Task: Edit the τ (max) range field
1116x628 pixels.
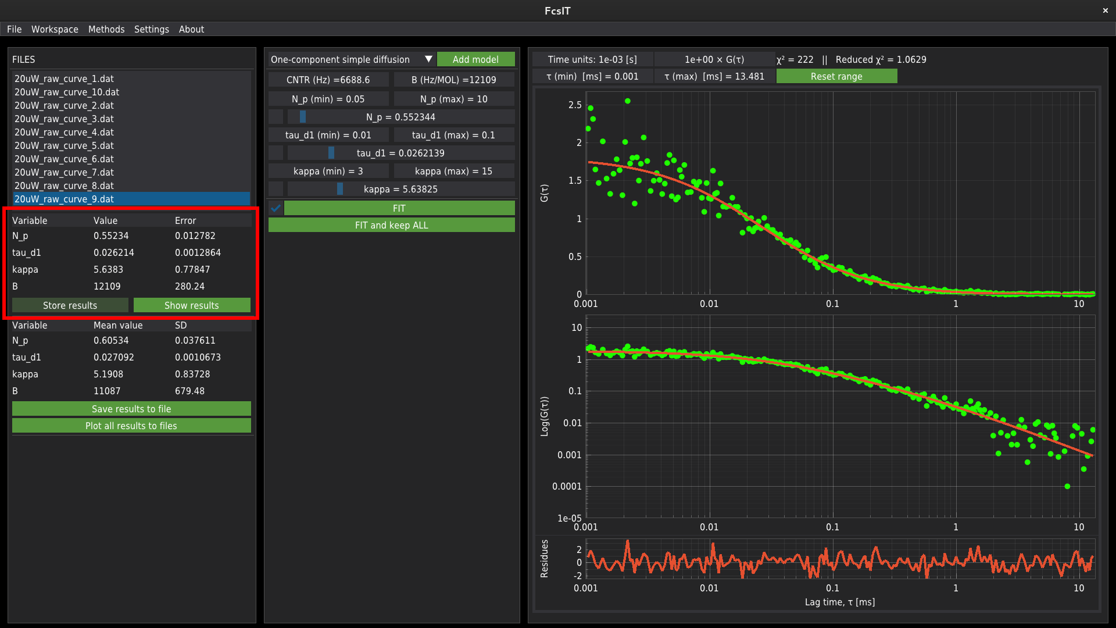Action: pos(714,76)
